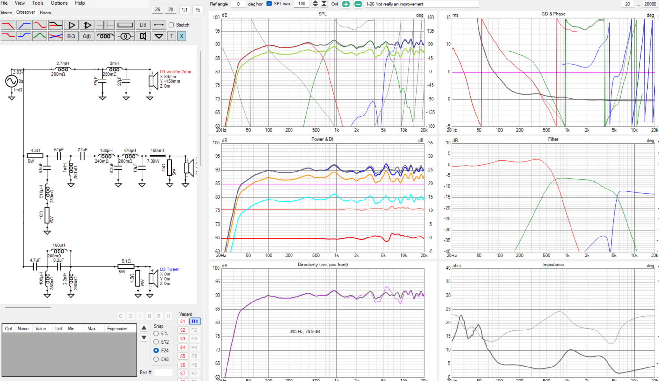
Task: Switch to the Crossover tab
Action: 25,12
